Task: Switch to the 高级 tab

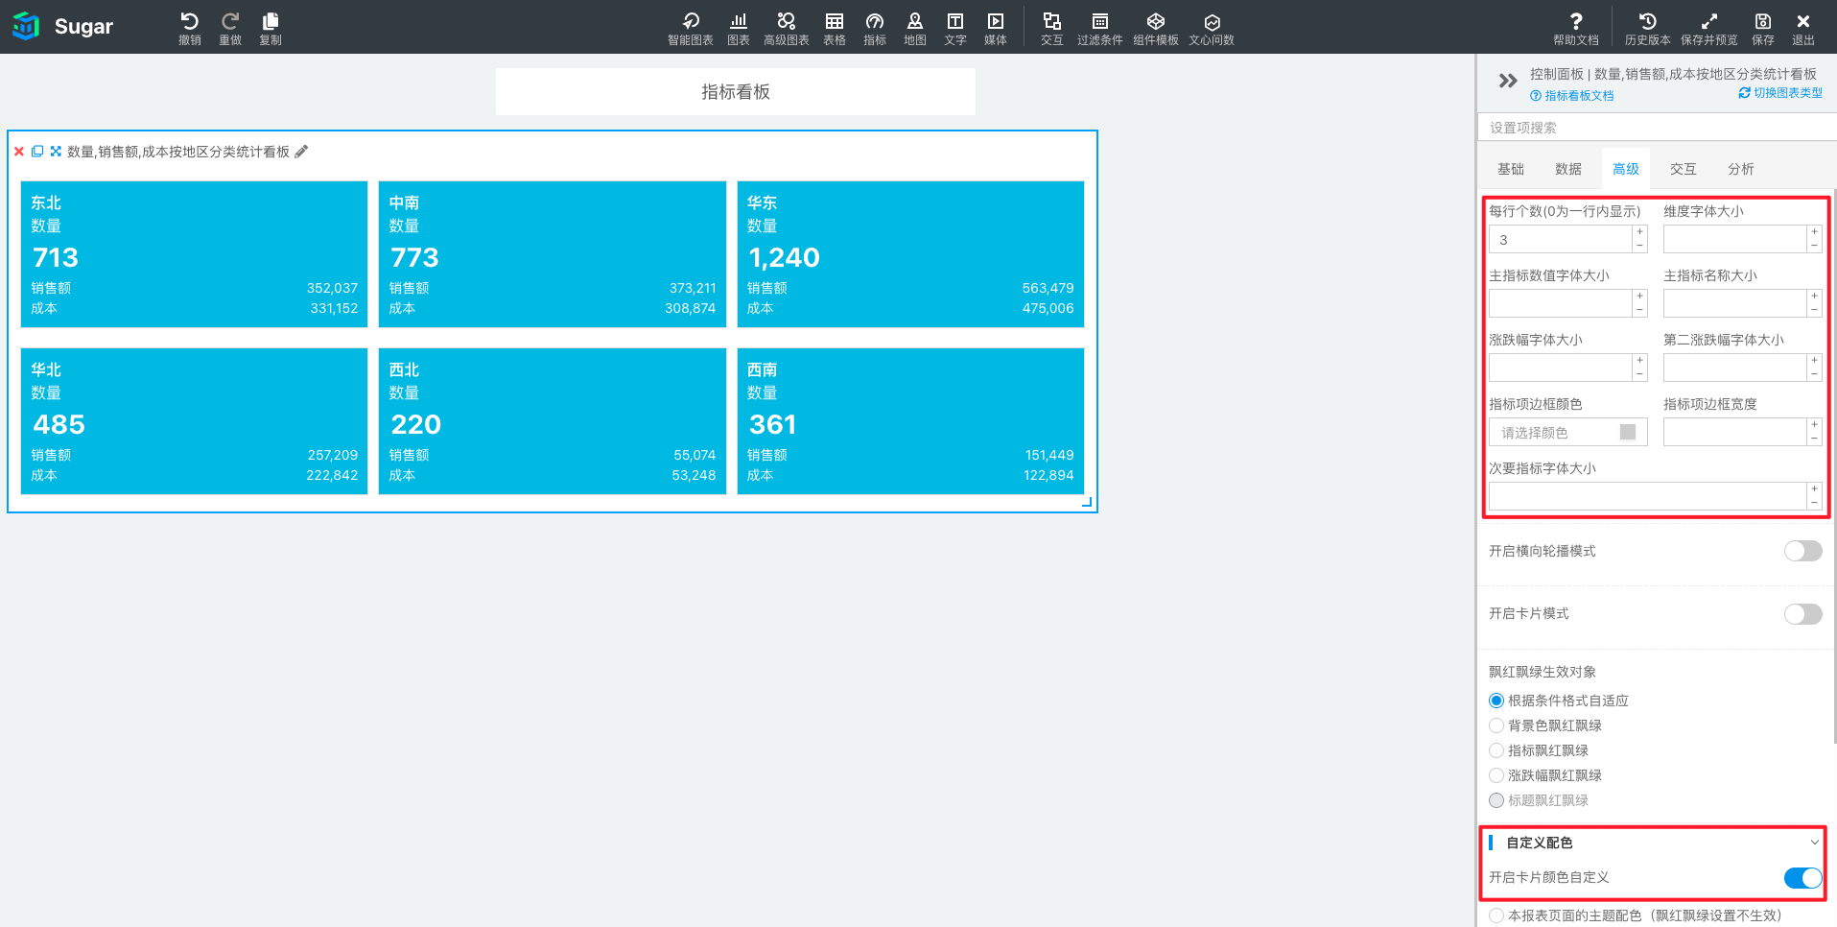Action: [1626, 169]
